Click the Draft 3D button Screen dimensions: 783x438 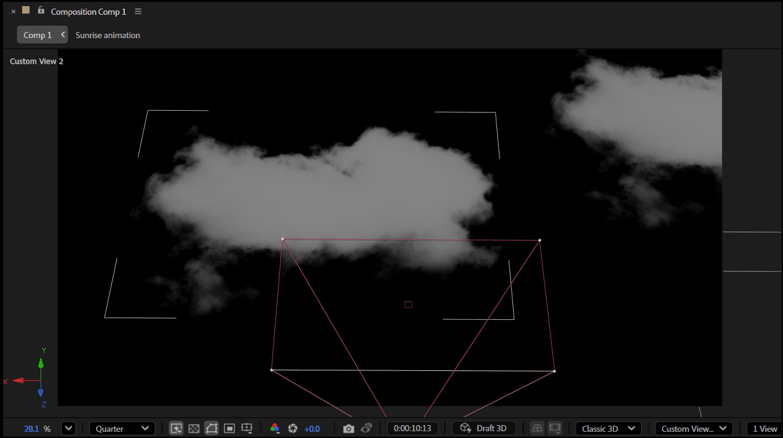pyautogui.click(x=483, y=428)
